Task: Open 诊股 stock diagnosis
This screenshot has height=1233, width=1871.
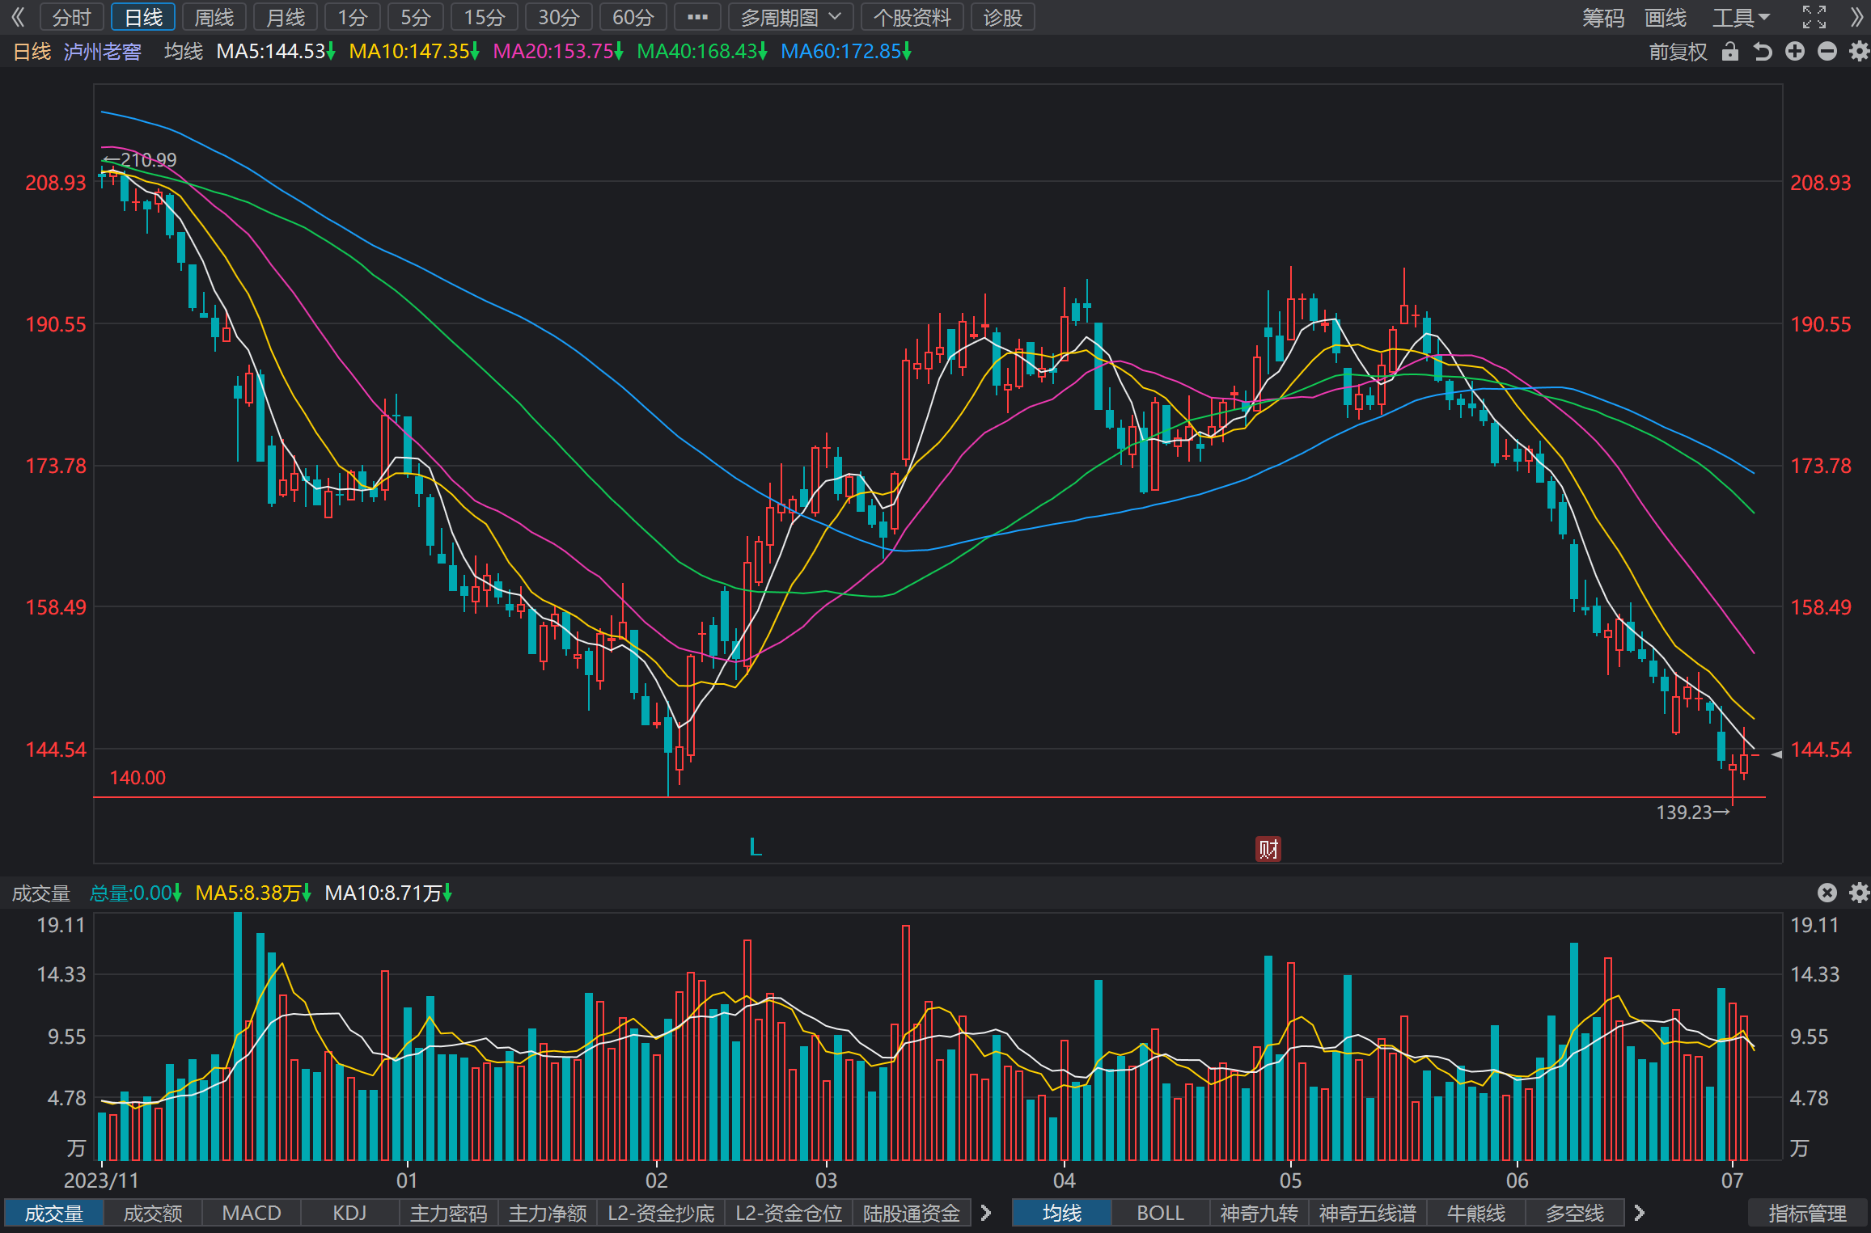Action: (x=1003, y=17)
